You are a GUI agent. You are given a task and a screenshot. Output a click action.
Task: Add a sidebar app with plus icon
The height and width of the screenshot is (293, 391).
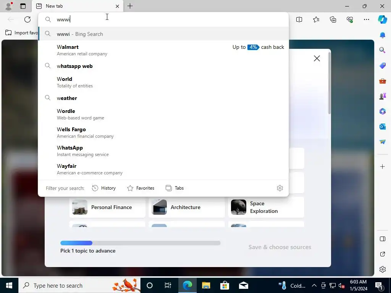[x=382, y=166]
